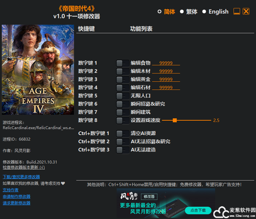Enable the 无限人口 unlimited population toggle

[x=122, y=96]
